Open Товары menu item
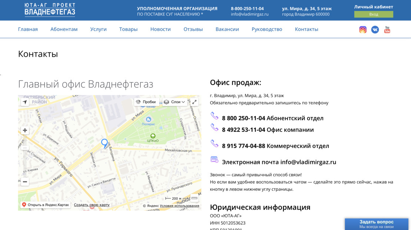Image resolution: width=411 pixels, height=230 pixels. 129,29
